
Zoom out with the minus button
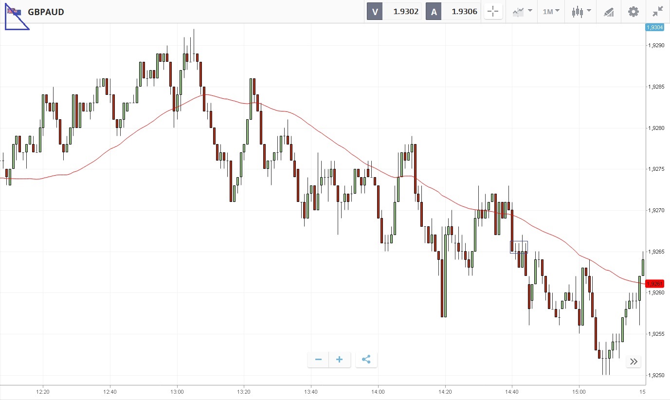[318, 360]
